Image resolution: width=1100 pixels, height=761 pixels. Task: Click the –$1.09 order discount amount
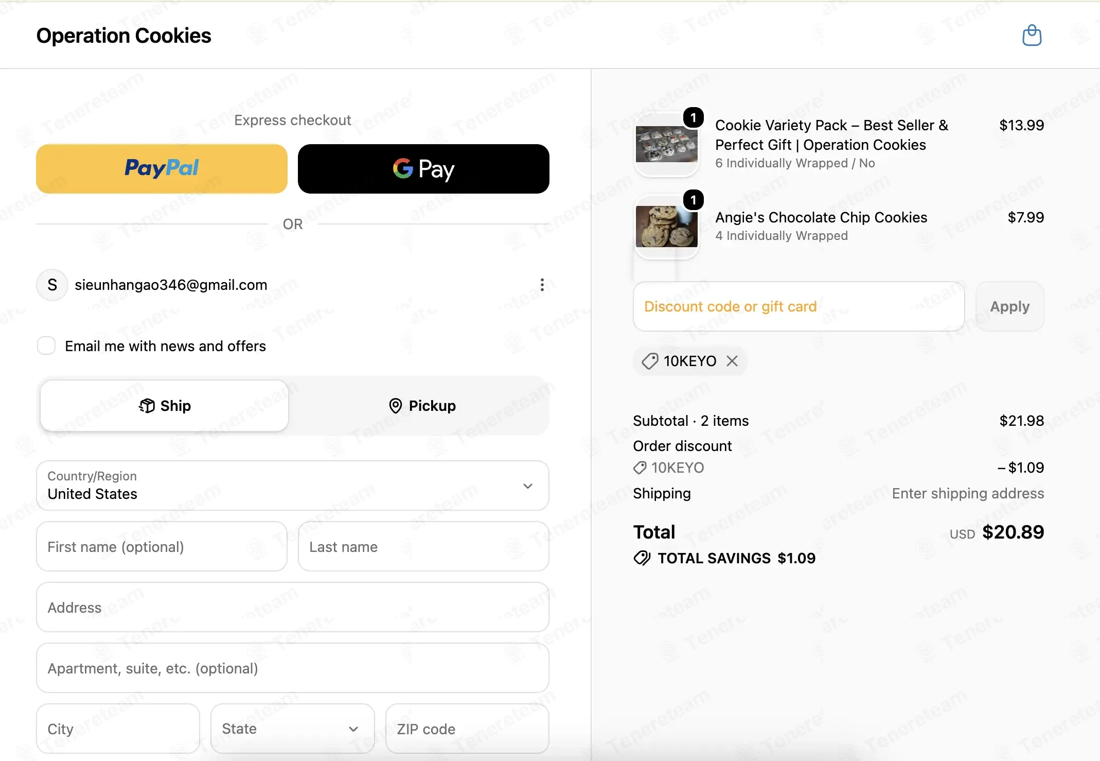coord(1020,468)
